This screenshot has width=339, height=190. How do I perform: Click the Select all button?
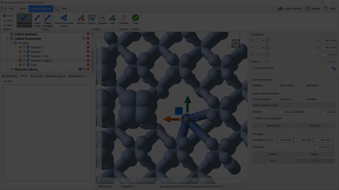tap(315, 126)
